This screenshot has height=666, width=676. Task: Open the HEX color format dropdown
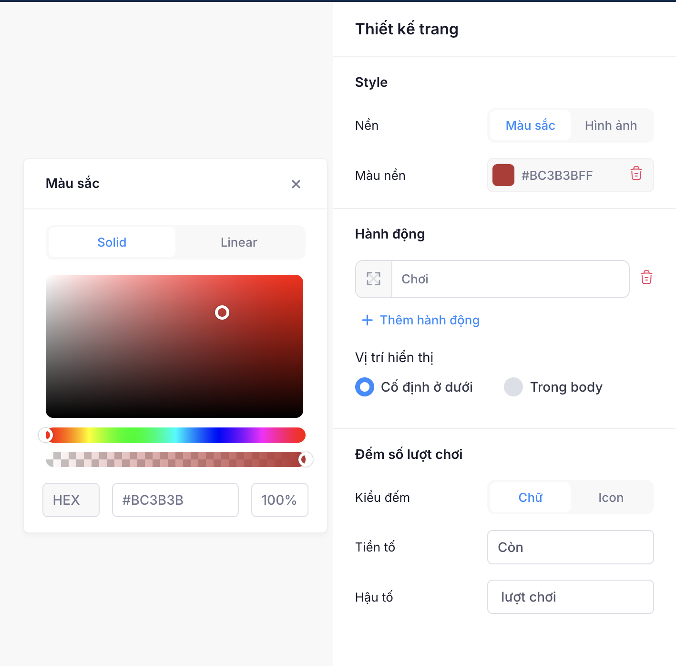(x=71, y=500)
